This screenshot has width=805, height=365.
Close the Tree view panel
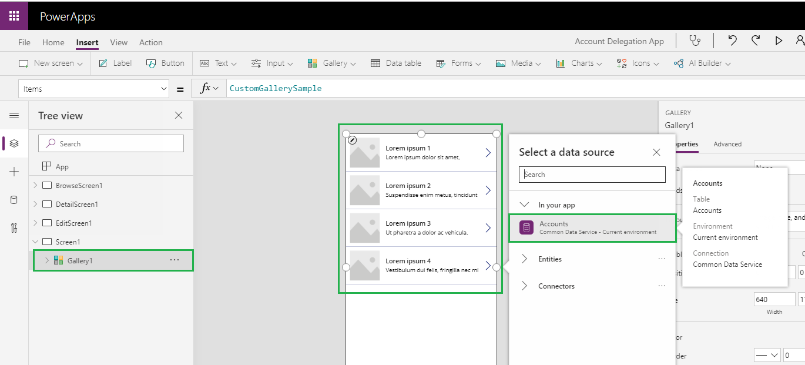click(x=179, y=116)
